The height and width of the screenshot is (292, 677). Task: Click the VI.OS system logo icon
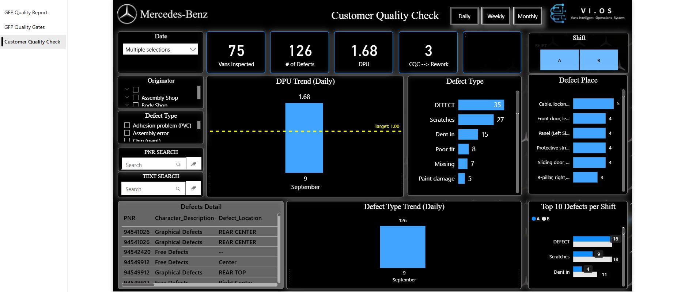[x=558, y=14]
